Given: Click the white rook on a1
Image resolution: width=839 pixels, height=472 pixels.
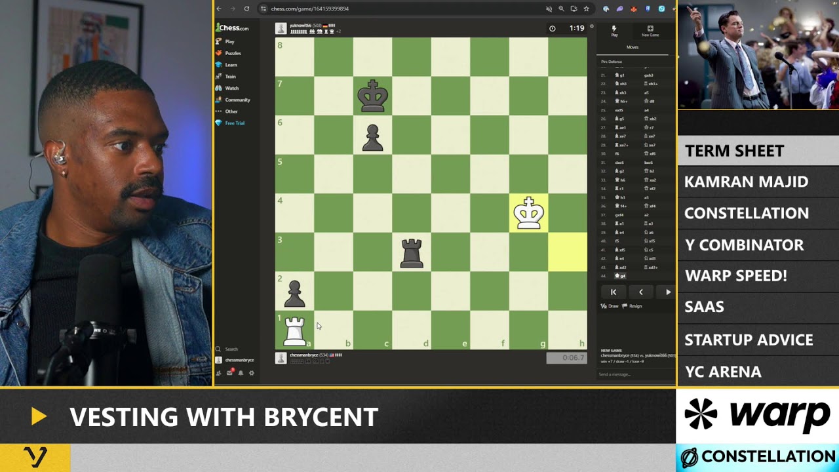Looking at the screenshot, I should (294, 330).
